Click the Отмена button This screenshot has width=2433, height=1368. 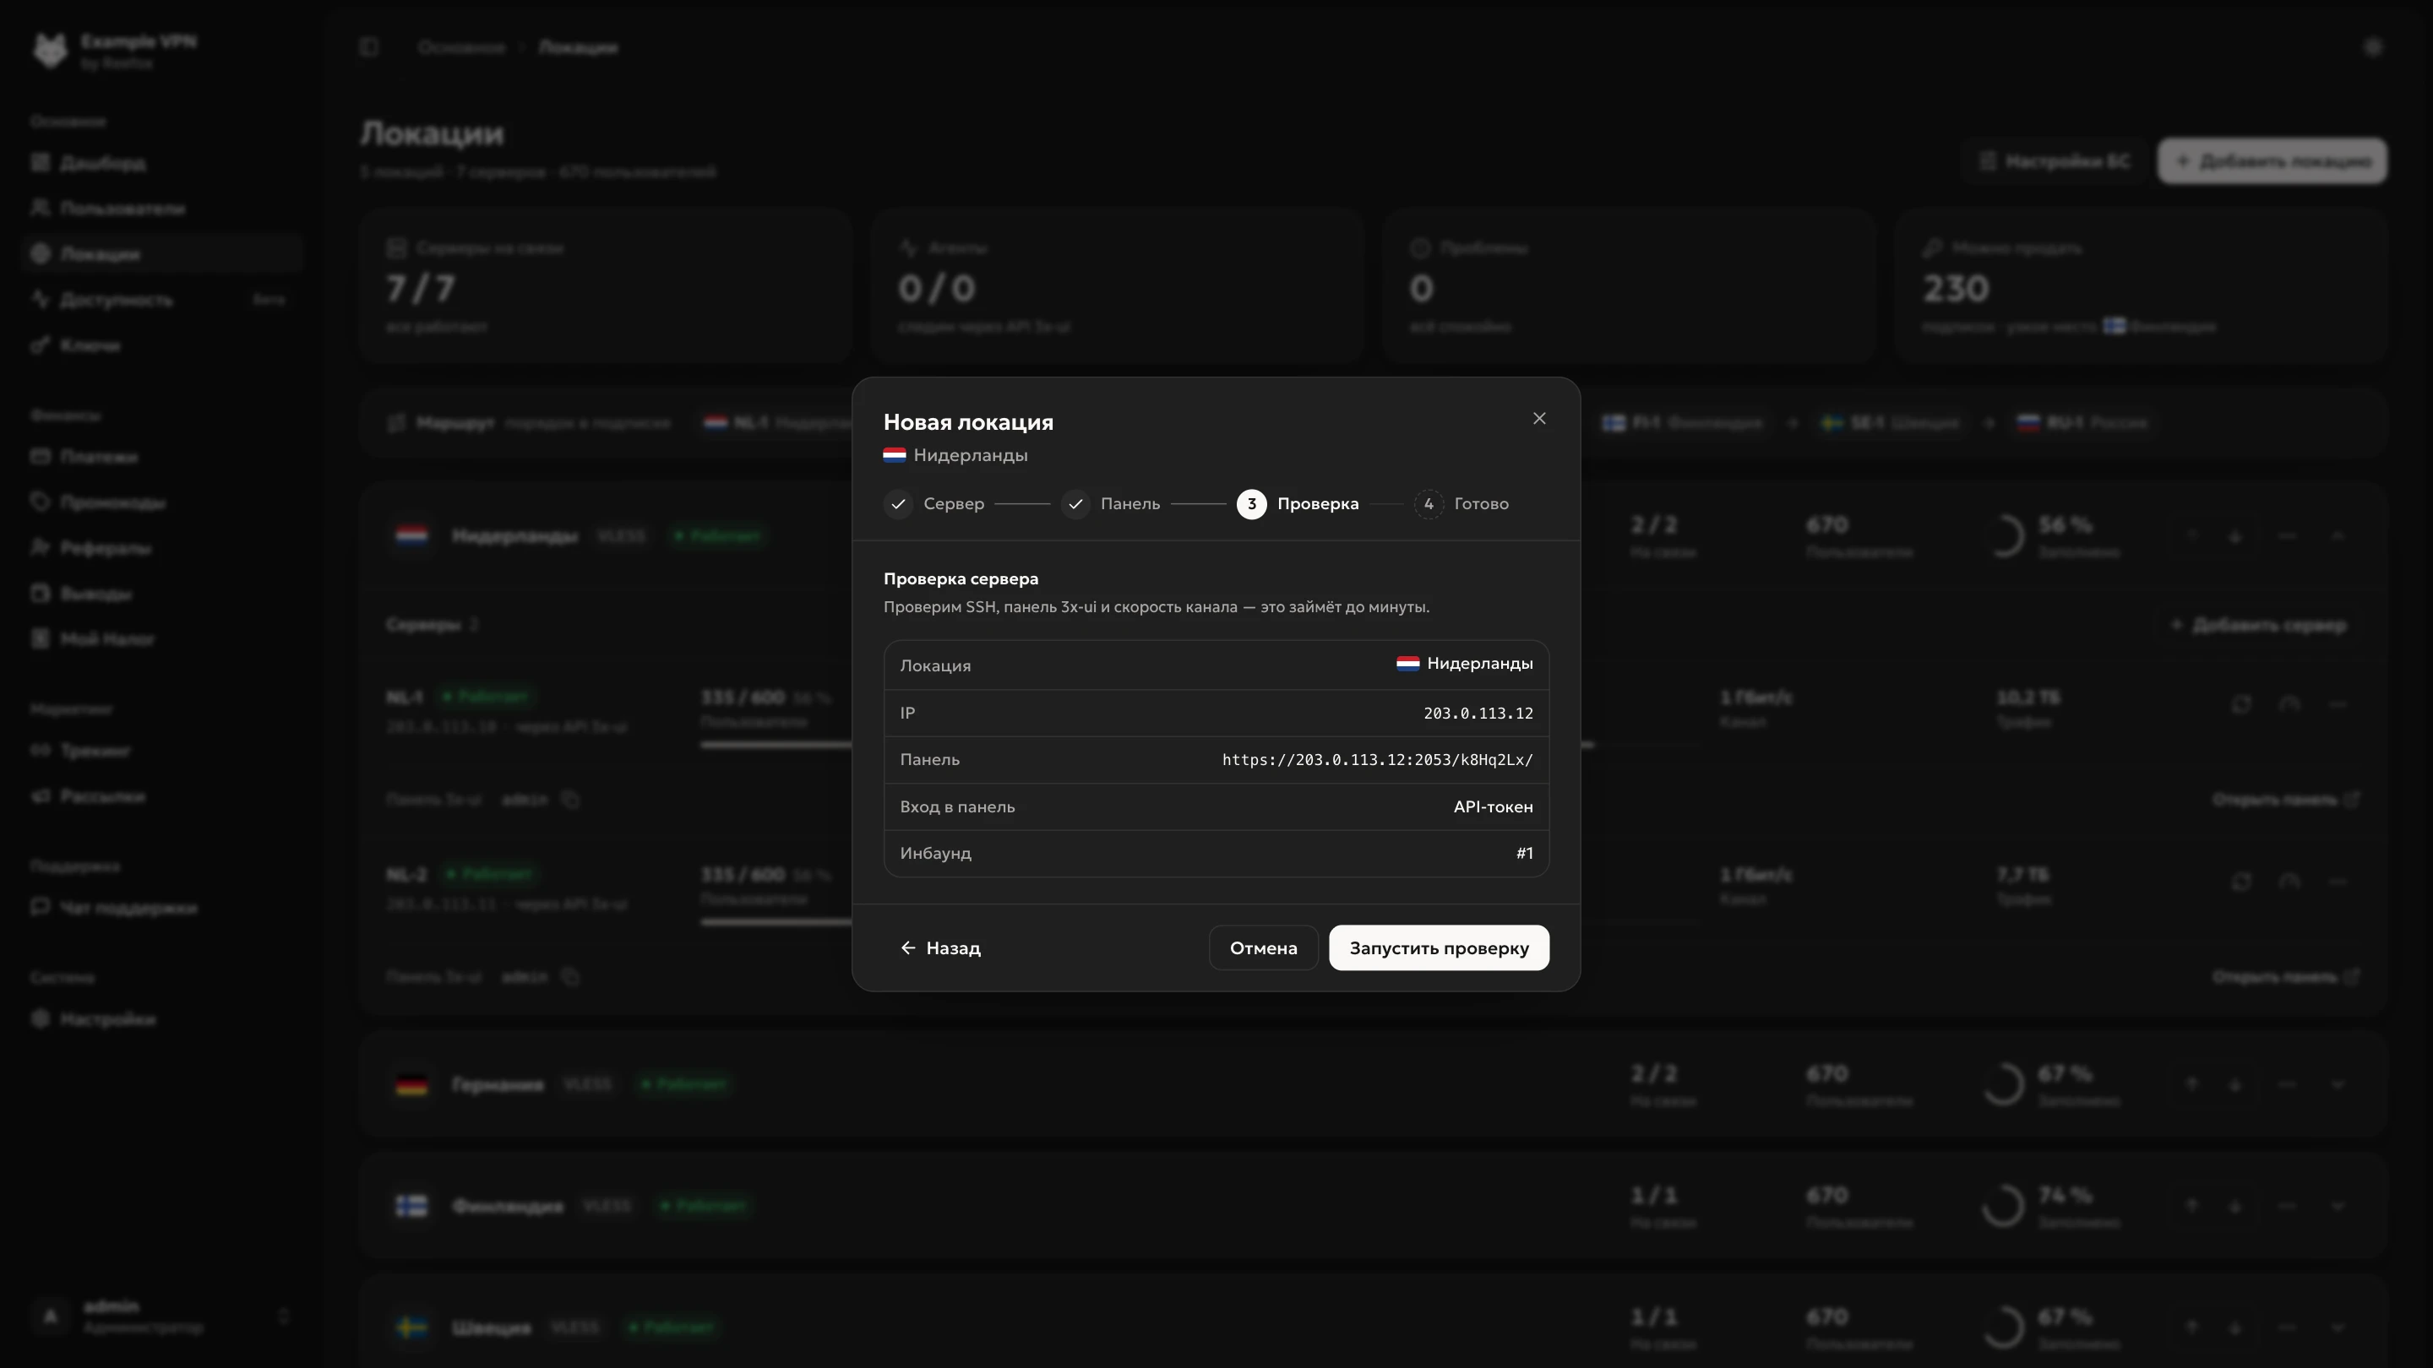[x=1263, y=947]
